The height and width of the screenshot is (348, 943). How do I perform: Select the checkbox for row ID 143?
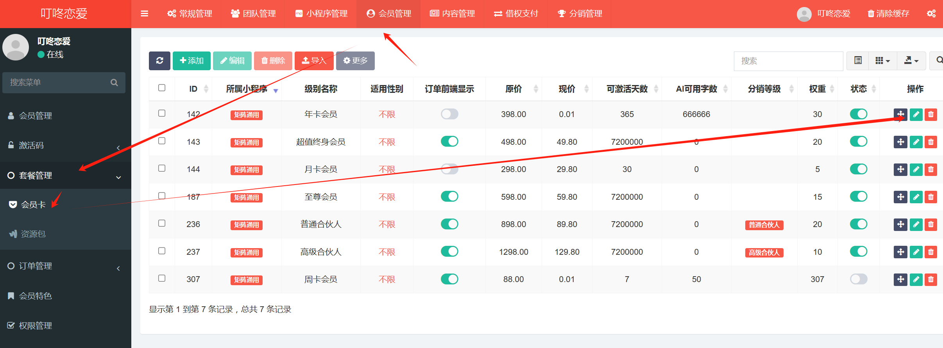tap(162, 141)
